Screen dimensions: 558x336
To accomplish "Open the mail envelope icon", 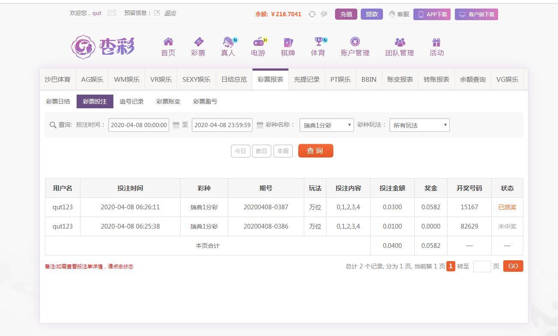I will point(112,13).
